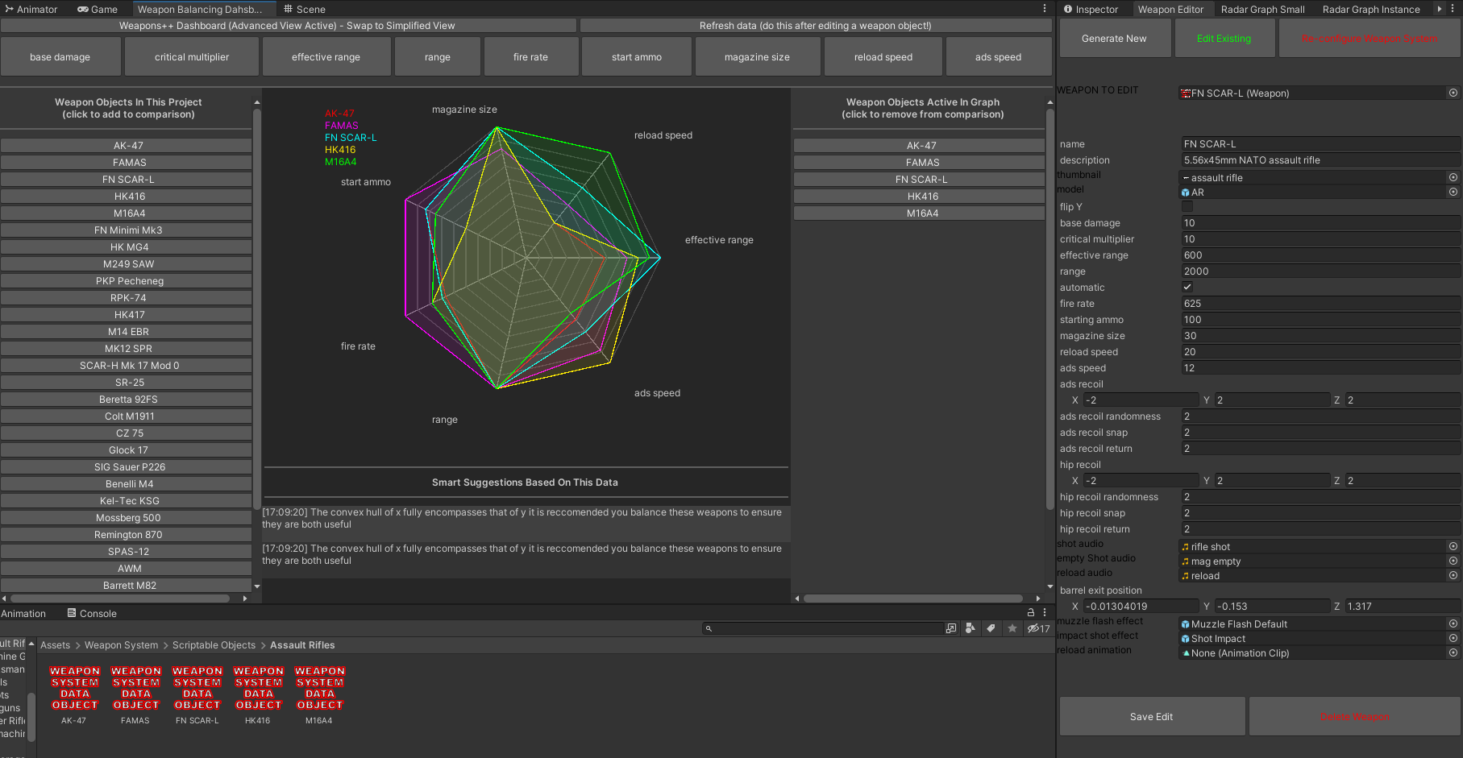
Task: Expand the Project folder tree arrow at Assault Rifles
Action: click(x=31, y=644)
